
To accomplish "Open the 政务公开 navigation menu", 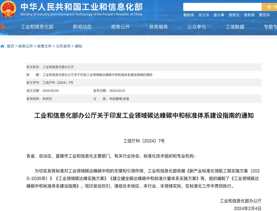I will [120, 27].
